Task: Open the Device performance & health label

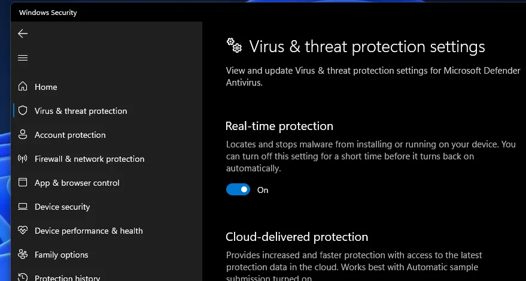Action: 89,231
